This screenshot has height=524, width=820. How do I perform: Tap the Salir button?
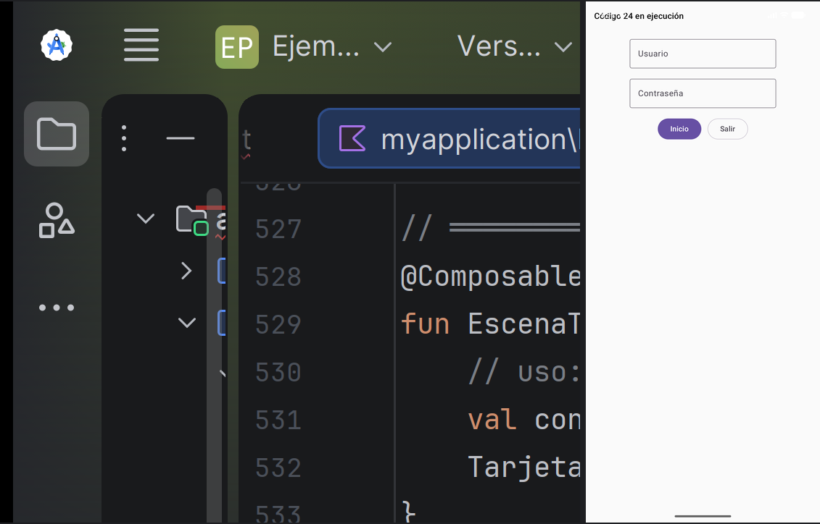pyautogui.click(x=727, y=129)
